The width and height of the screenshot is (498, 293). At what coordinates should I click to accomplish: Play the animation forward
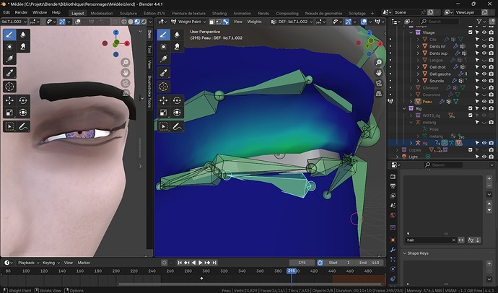pos(201,263)
